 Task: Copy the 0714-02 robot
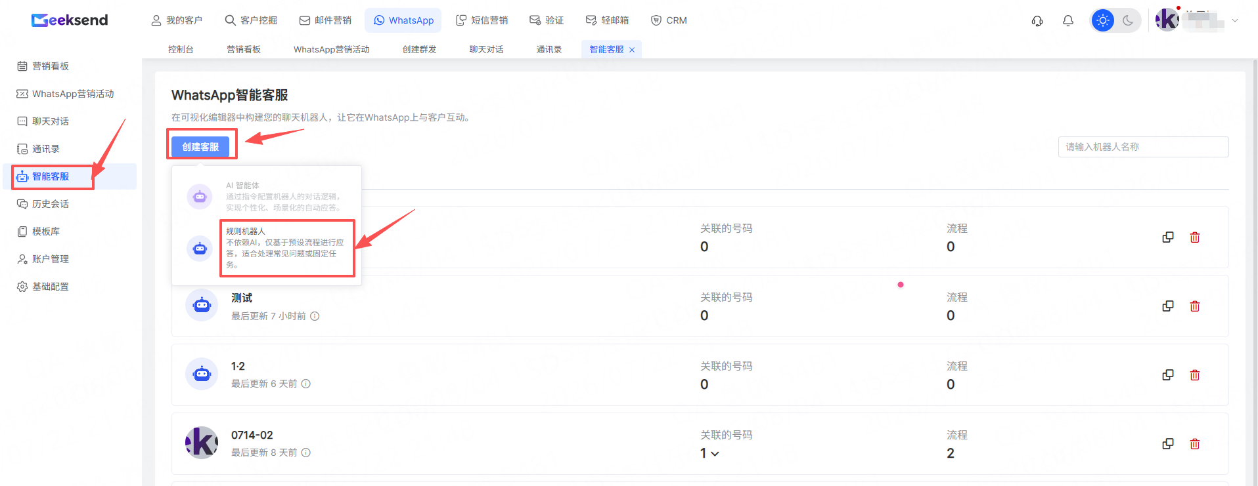(x=1168, y=444)
